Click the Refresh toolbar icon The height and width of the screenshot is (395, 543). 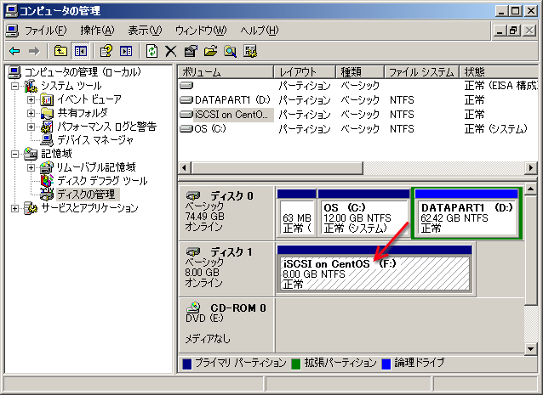(x=151, y=52)
